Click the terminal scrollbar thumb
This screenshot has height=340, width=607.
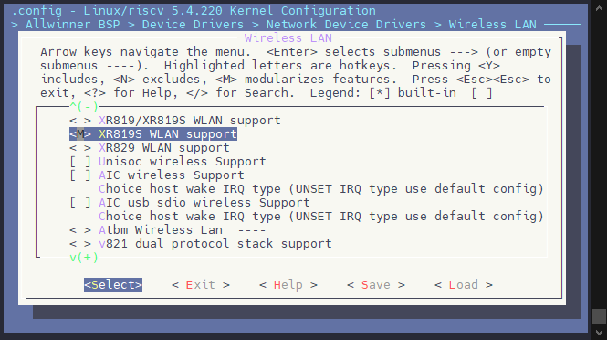coord(600,316)
